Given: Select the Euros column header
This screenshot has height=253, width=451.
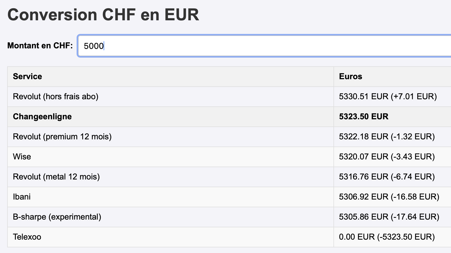Looking at the screenshot, I should (350, 76).
